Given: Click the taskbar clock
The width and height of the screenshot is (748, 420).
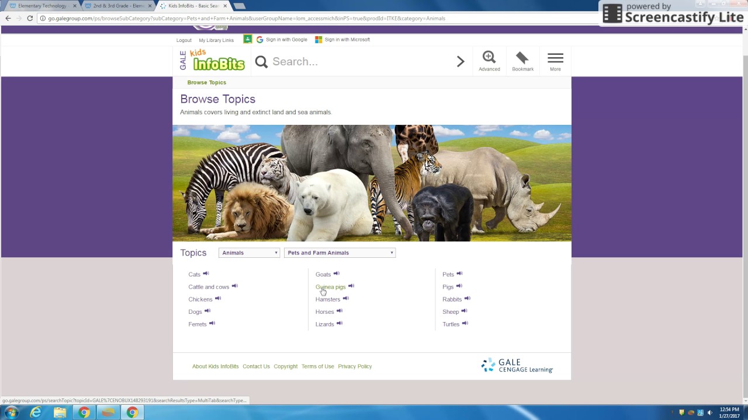Looking at the screenshot, I should coord(729,412).
